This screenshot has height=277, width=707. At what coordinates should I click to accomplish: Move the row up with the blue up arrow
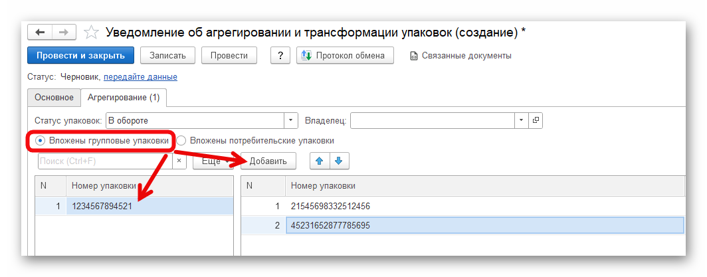click(x=320, y=161)
